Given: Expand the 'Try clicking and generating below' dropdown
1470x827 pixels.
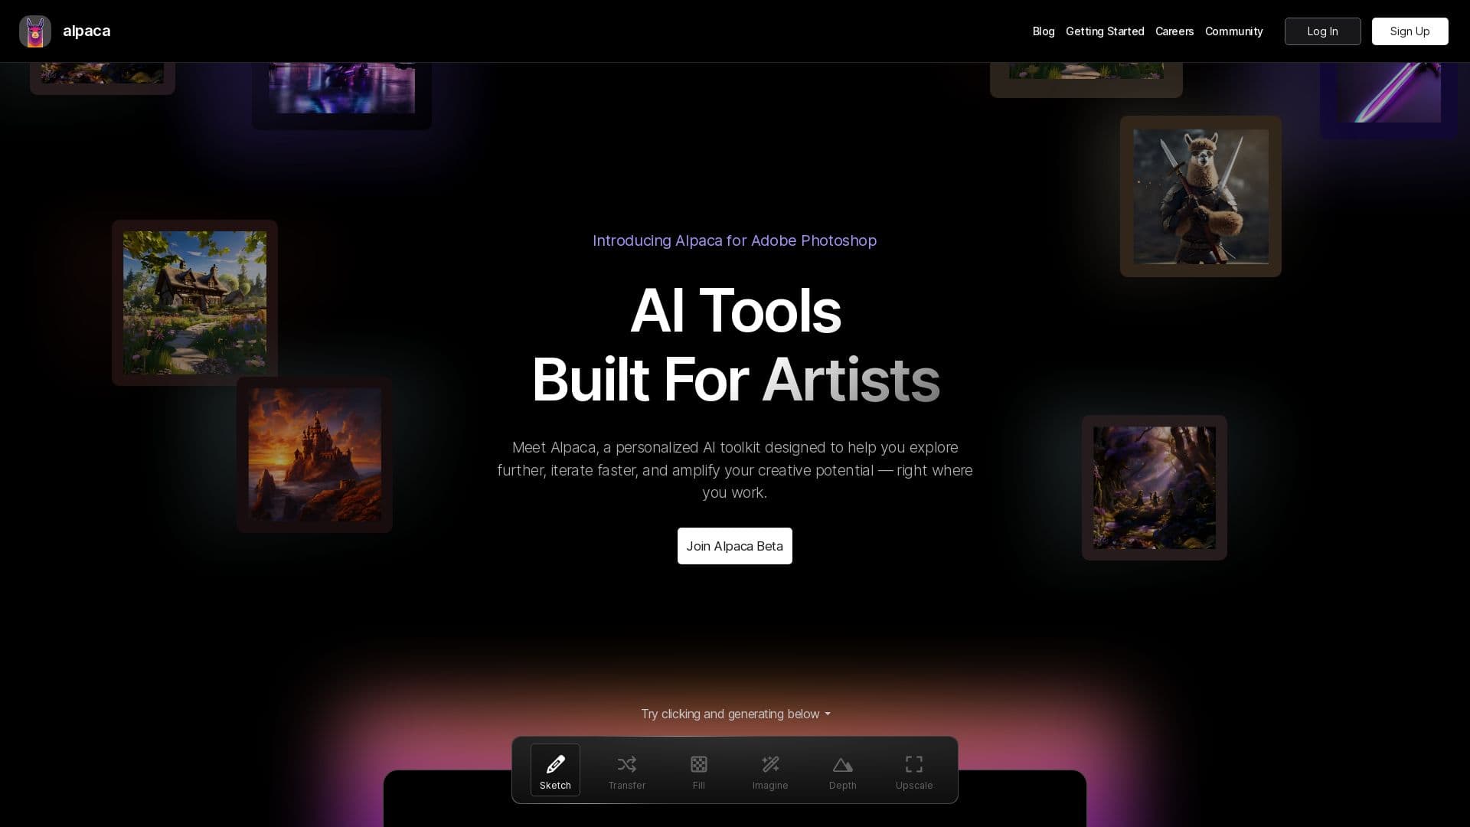Looking at the screenshot, I should [x=735, y=714].
